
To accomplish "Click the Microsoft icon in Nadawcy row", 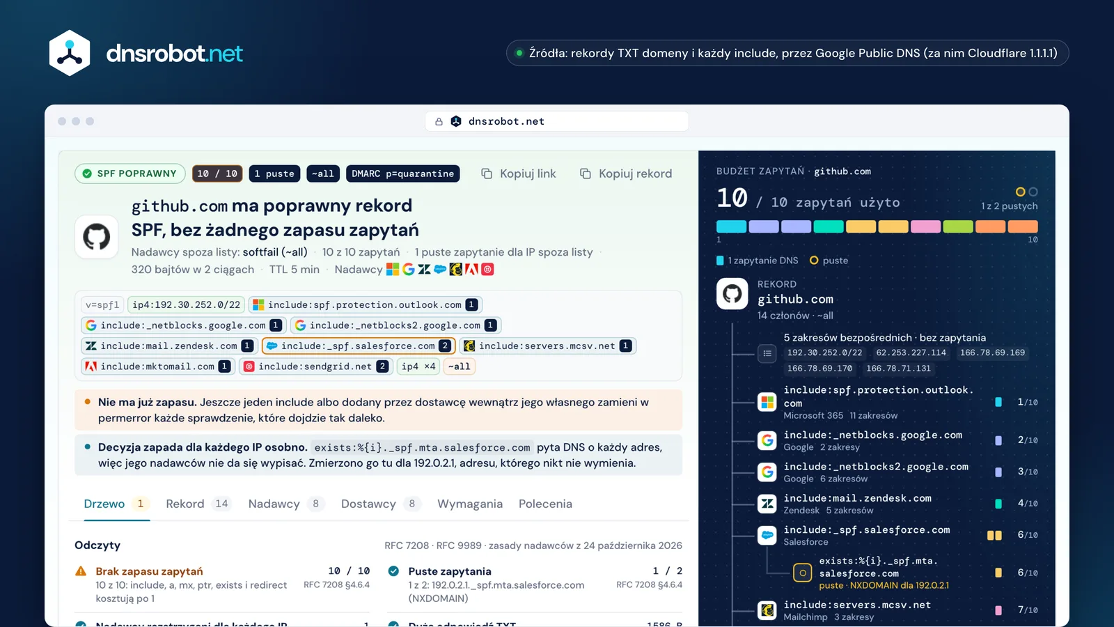I will [x=393, y=269].
